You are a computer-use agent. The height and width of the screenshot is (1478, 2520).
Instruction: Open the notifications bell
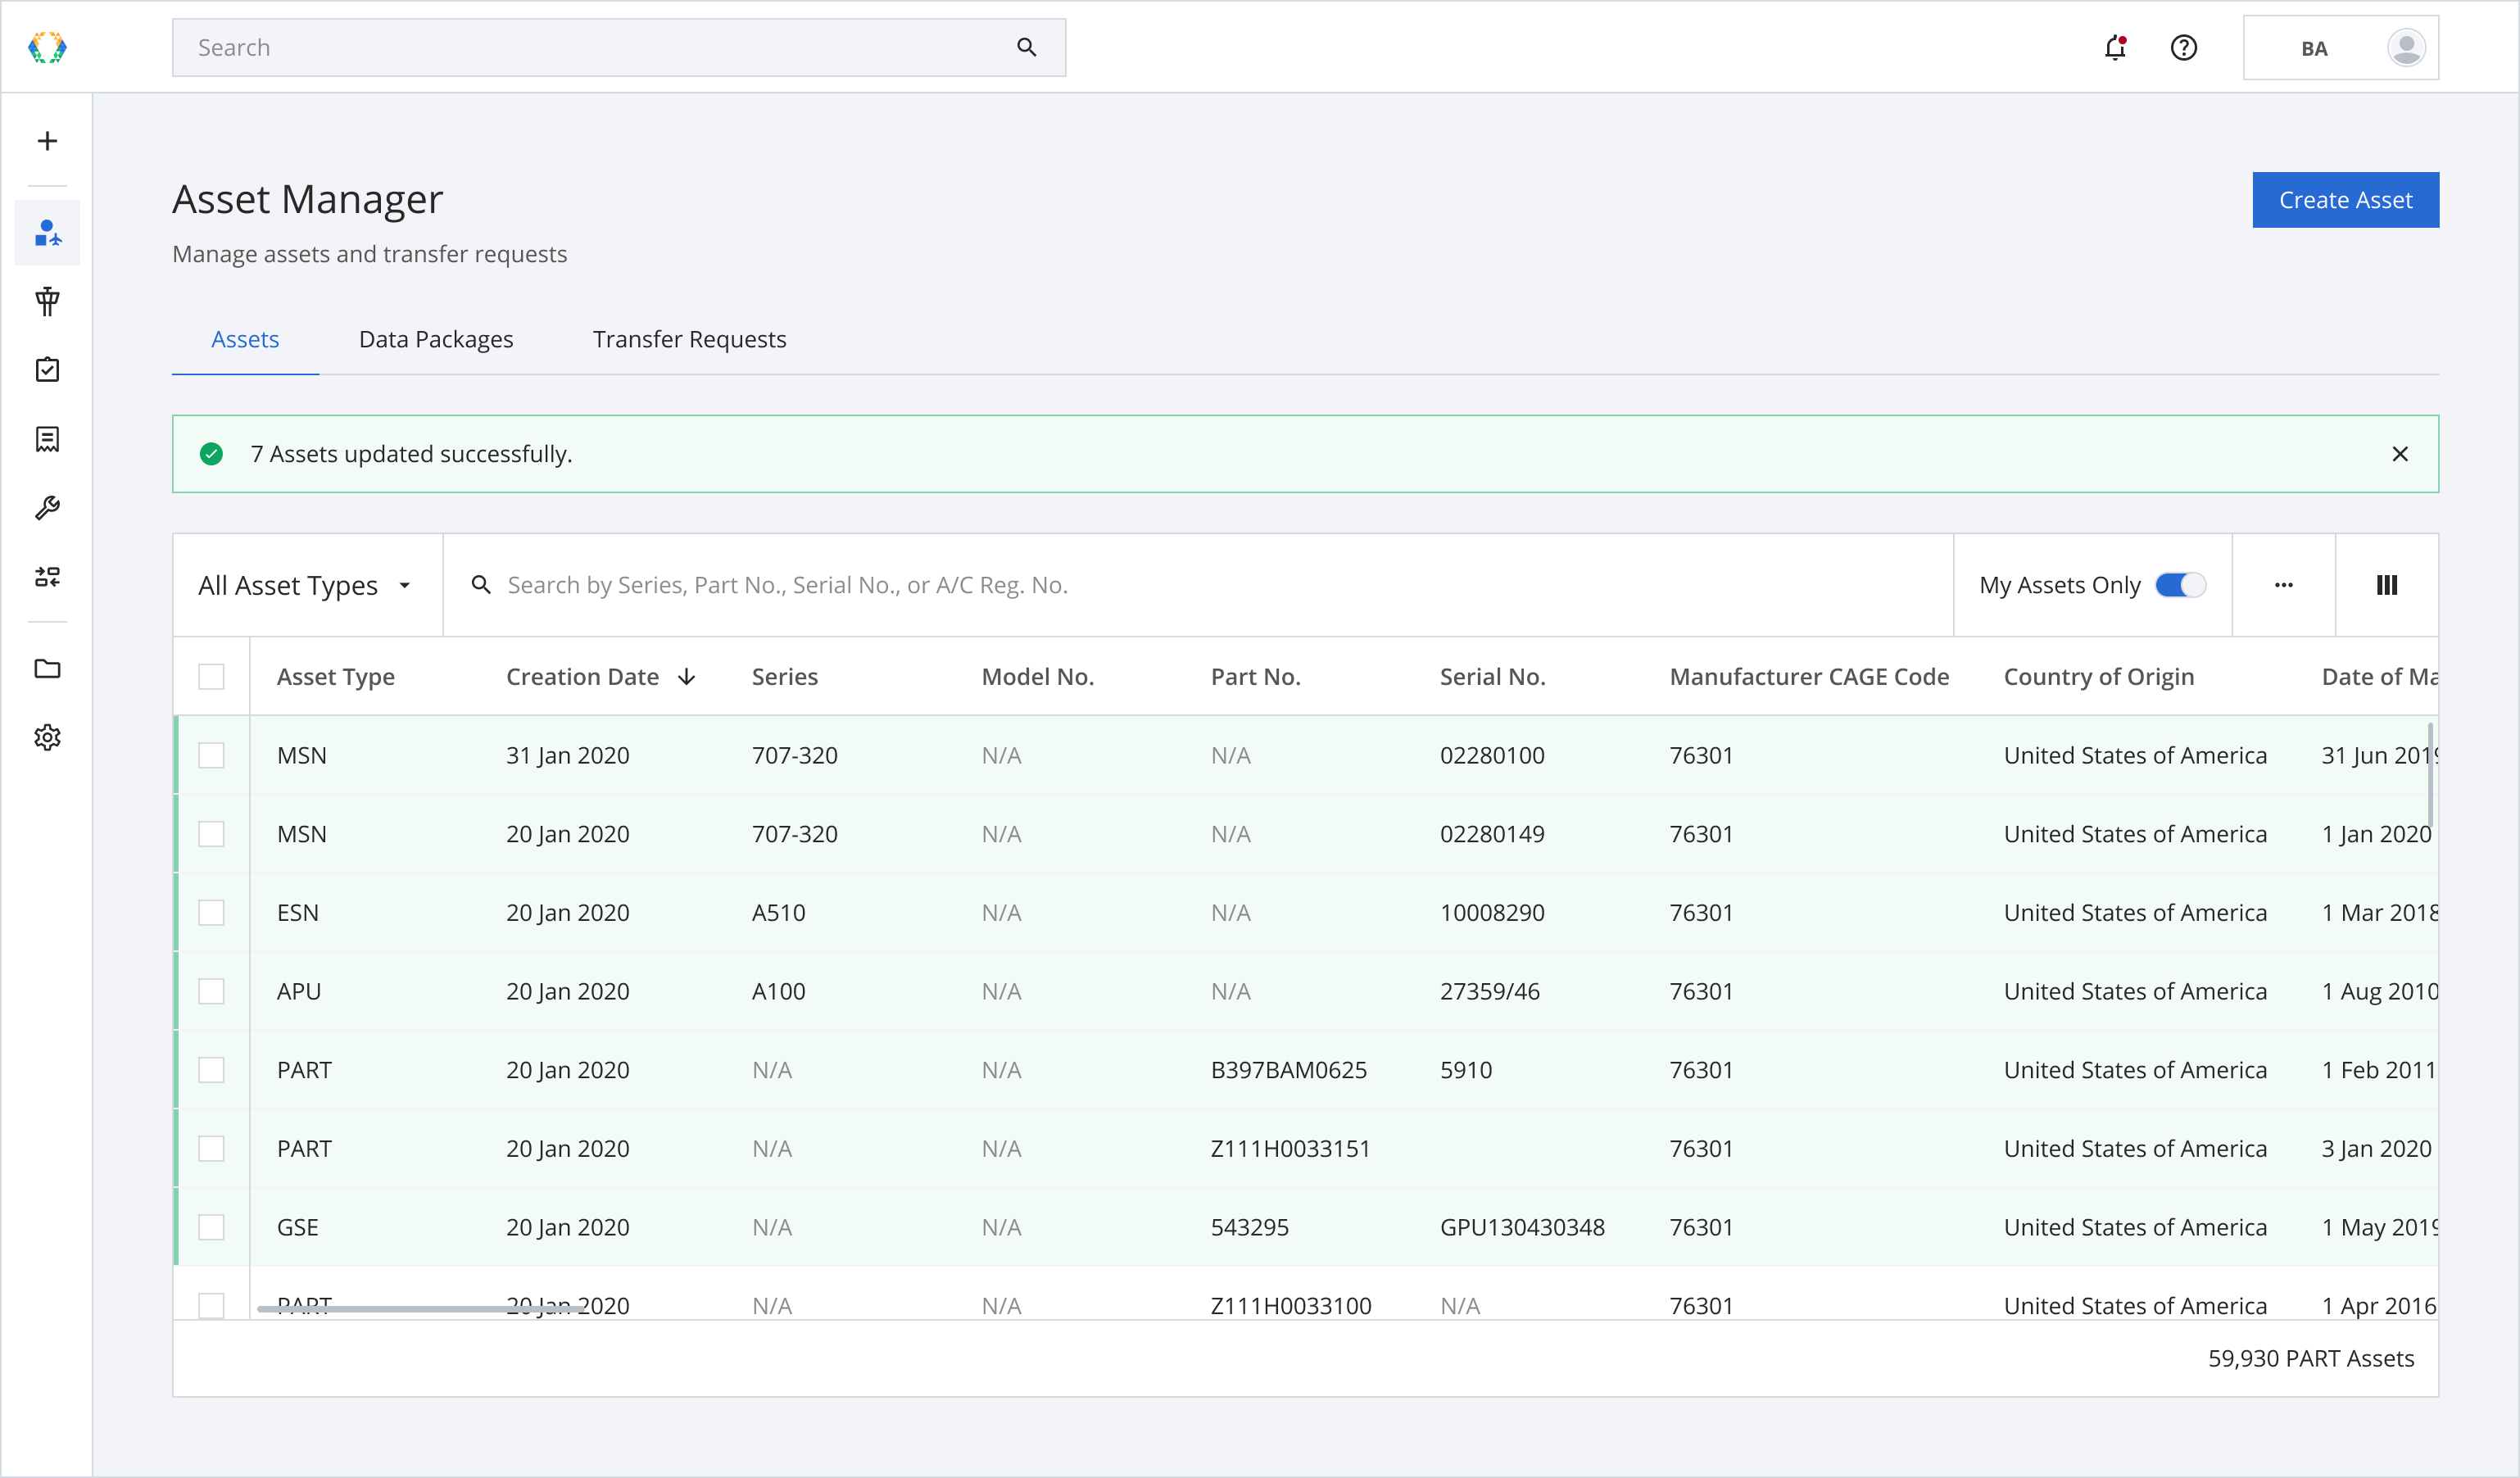point(2115,47)
